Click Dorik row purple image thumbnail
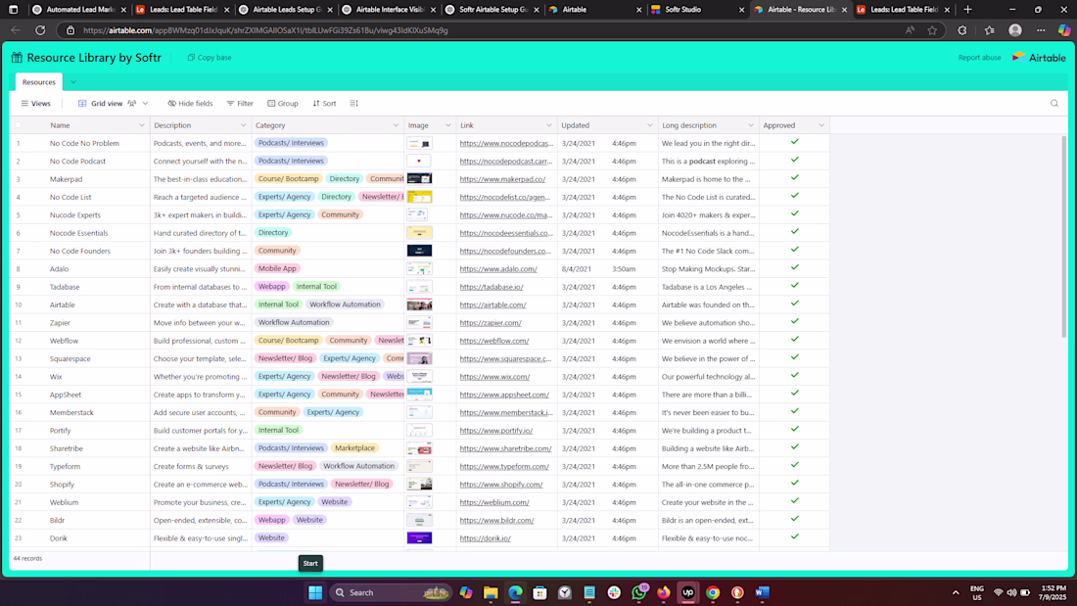Viewport: 1077px width, 606px height. (419, 538)
